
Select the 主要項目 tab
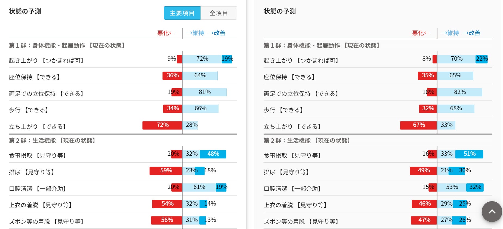(x=182, y=13)
